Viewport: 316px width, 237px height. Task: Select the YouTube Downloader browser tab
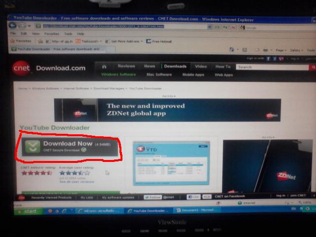click(58, 49)
